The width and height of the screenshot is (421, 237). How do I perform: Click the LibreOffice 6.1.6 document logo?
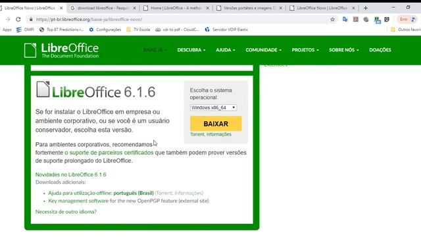95,90
